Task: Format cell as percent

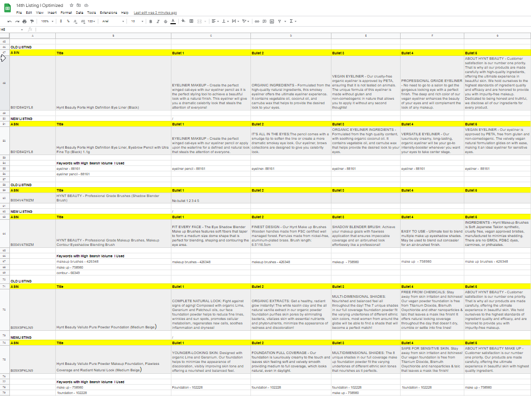Action: point(68,21)
